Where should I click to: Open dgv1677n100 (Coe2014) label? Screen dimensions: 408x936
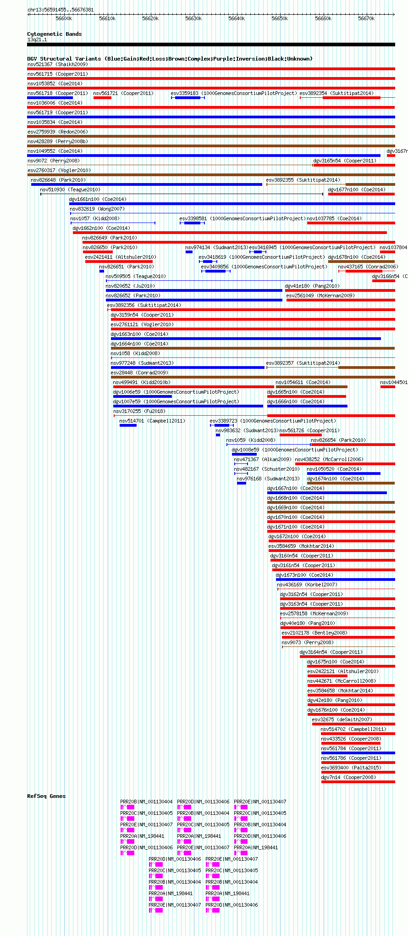(357, 189)
